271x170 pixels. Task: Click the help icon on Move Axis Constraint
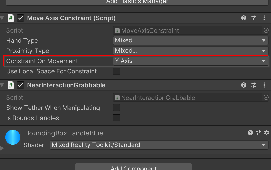(243, 18)
